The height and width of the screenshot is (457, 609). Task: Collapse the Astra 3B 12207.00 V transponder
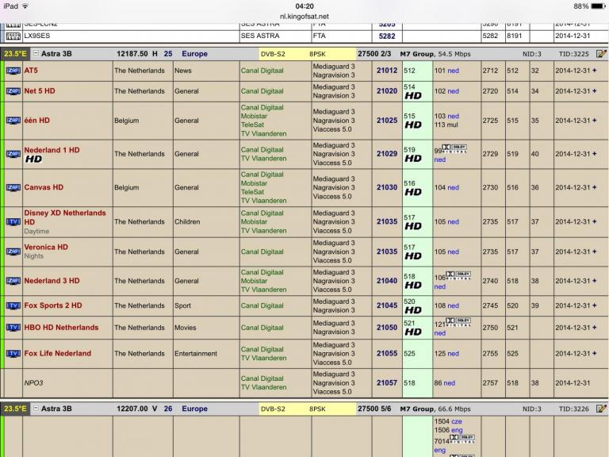pos(36,408)
